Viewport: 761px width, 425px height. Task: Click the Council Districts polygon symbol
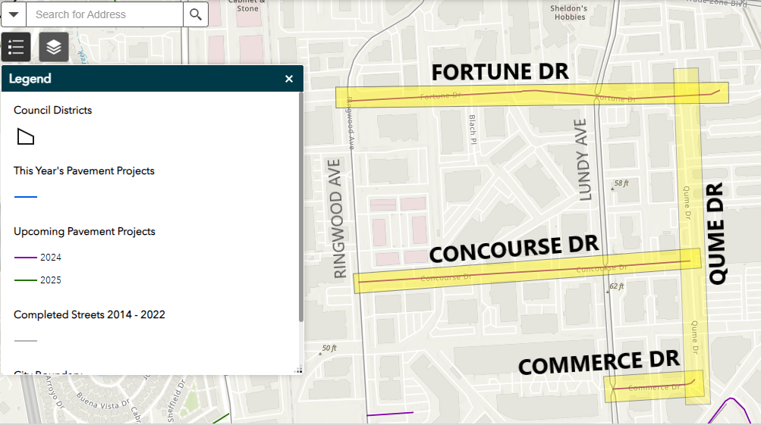[x=26, y=136]
